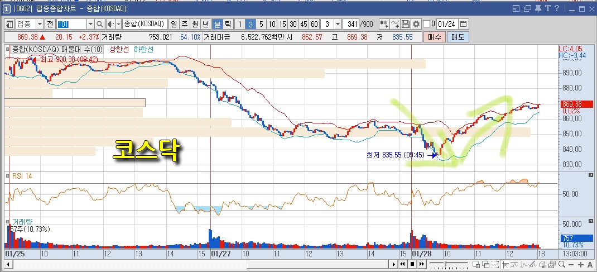Click the rewind button in playback controls
The width and height of the screenshot is (597, 272).
pos(402,264)
